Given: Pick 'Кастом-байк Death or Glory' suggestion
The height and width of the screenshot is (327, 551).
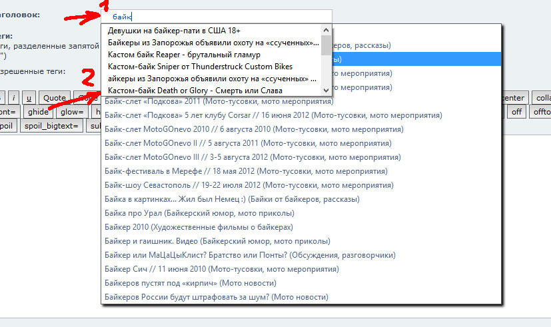Looking at the screenshot, I should (x=195, y=91).
